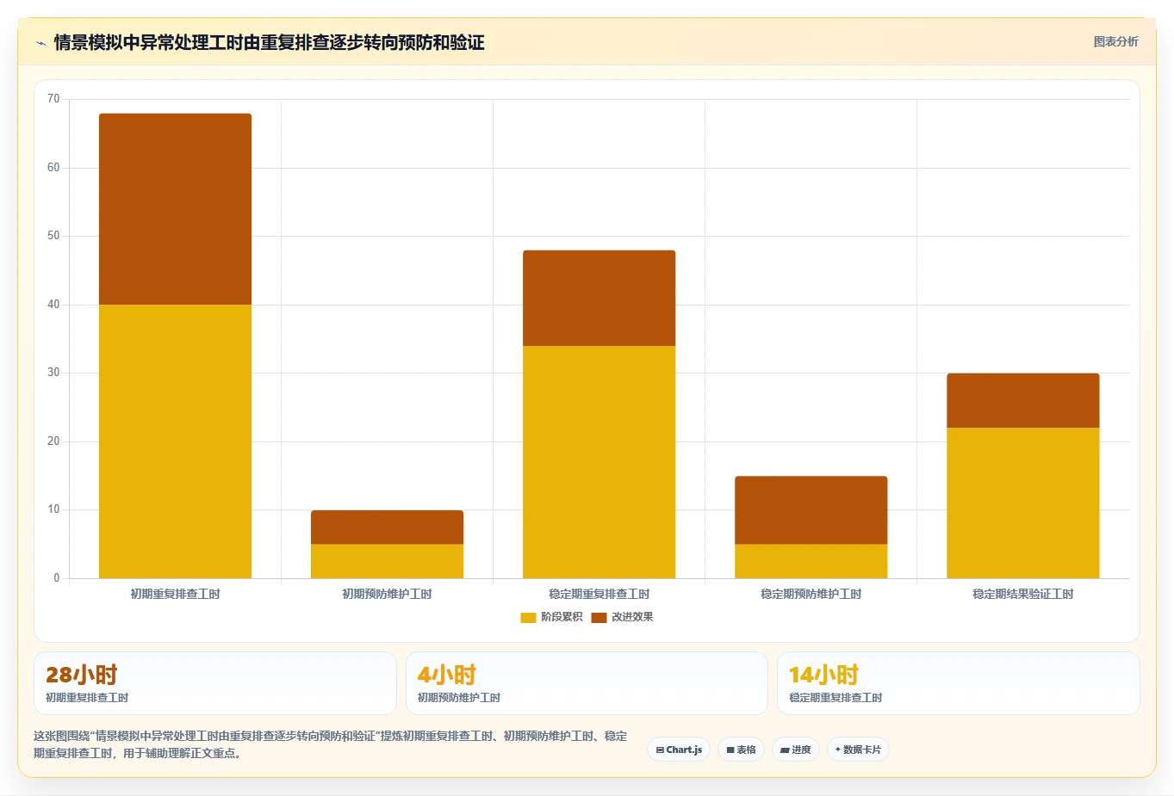Click the Chart.js tag chip
The height and width of the screenshot is (796, 1174).
click(679, 750)
